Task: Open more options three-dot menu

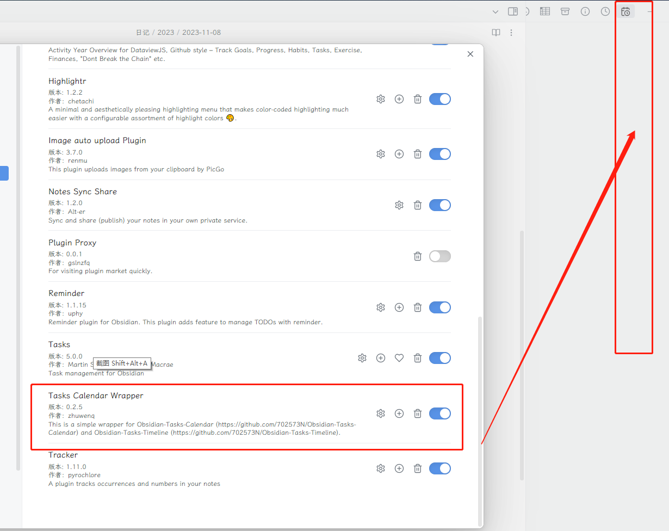Action: [x=511, y=33]
